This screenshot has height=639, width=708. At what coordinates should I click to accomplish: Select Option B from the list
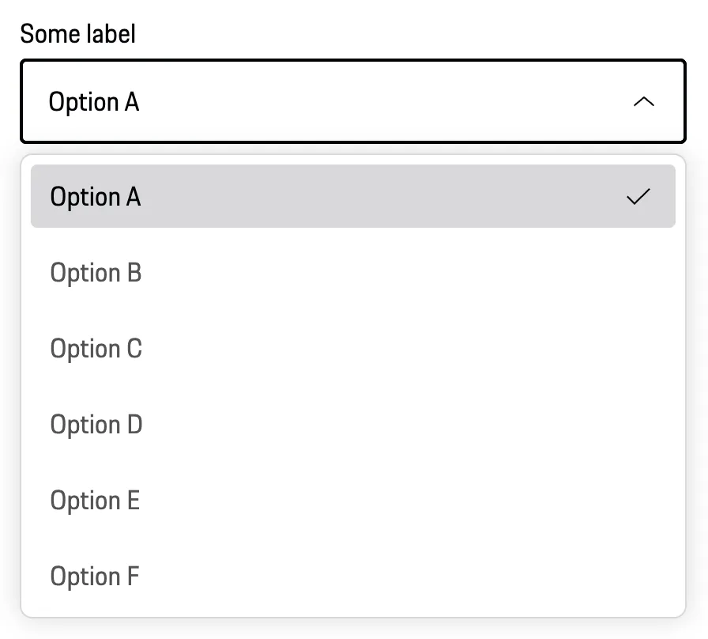click(96, 273)
